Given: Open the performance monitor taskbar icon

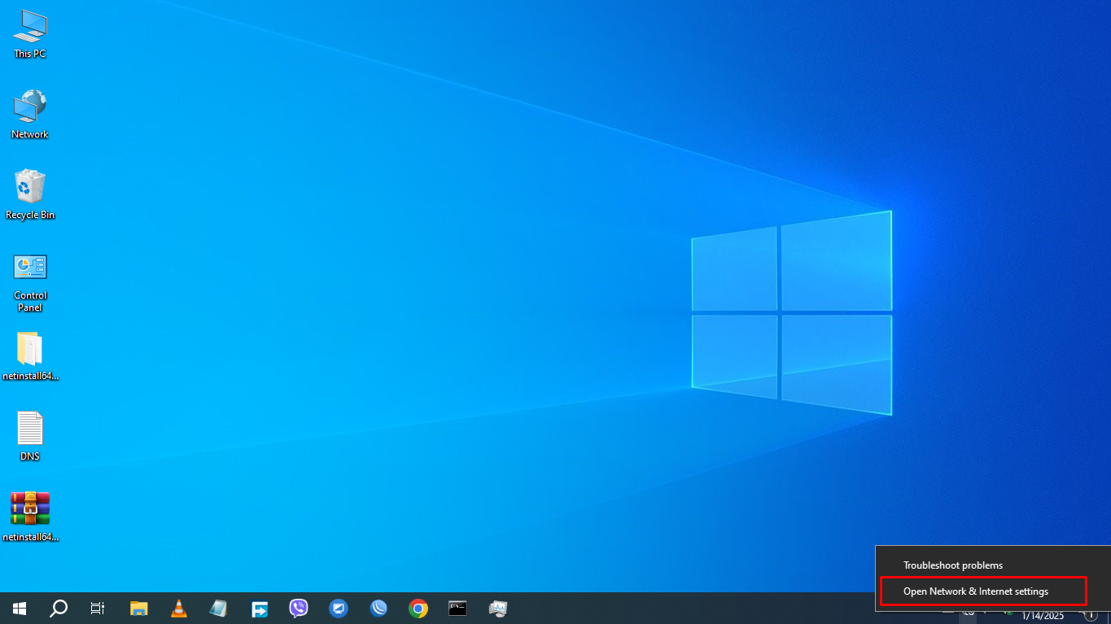Looking at the screenshot, I should pos(498,609).
